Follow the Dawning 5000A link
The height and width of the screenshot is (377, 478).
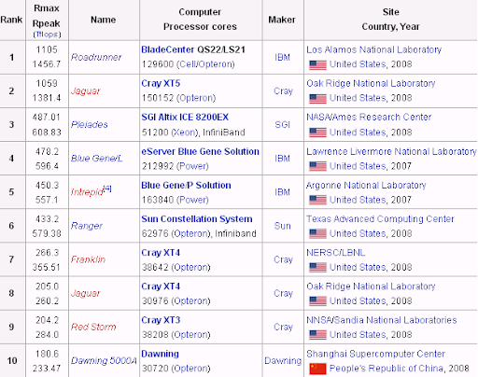[x=104, y=361]
